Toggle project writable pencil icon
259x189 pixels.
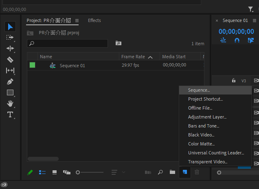[30, 172]
